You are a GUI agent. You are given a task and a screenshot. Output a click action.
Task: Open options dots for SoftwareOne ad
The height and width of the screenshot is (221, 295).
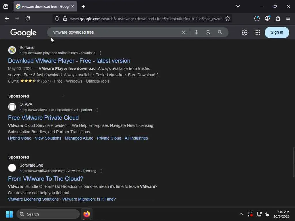[101, 171]
